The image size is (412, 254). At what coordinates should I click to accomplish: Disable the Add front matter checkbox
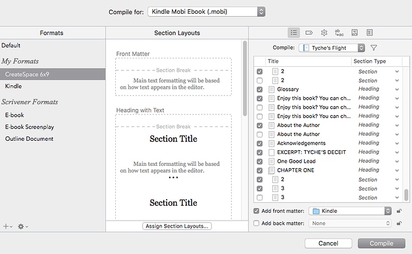(256, 211)
